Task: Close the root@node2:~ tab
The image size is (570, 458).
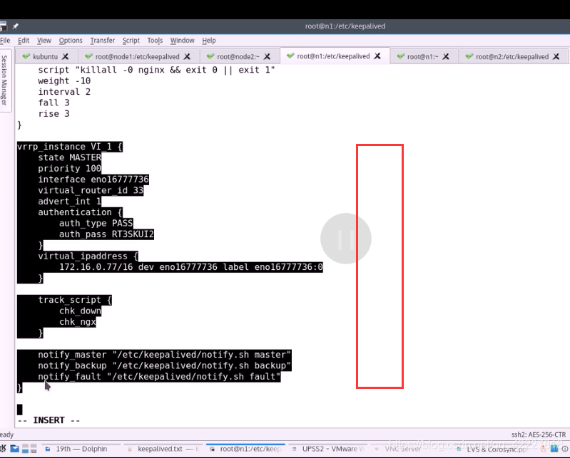Action: [x=267, y=56]
